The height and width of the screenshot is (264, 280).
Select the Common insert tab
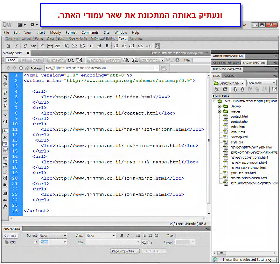pos(11,38)
